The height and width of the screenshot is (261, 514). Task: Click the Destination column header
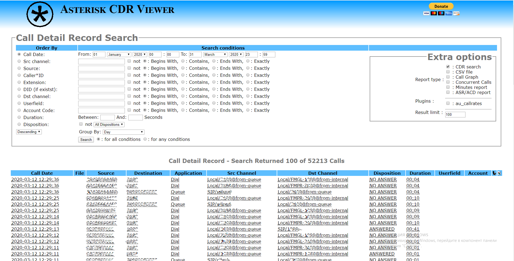coord(148,173)
